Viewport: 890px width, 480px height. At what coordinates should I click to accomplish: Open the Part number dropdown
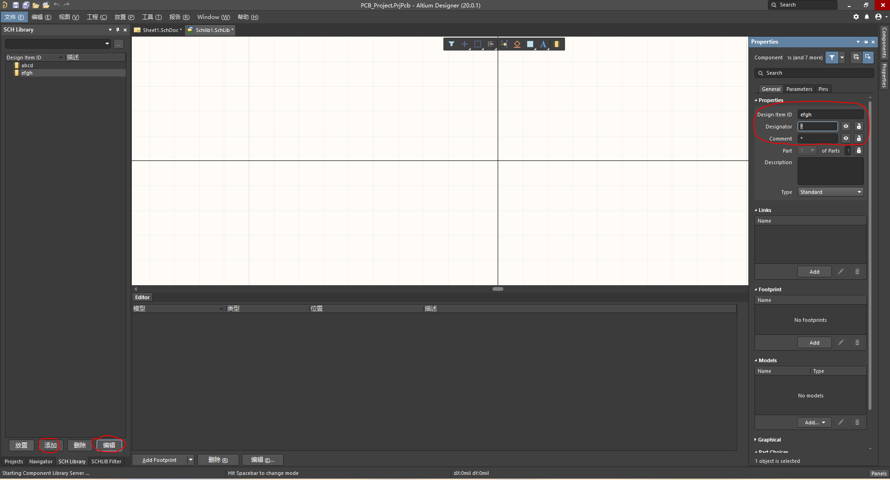coord(807,151)
